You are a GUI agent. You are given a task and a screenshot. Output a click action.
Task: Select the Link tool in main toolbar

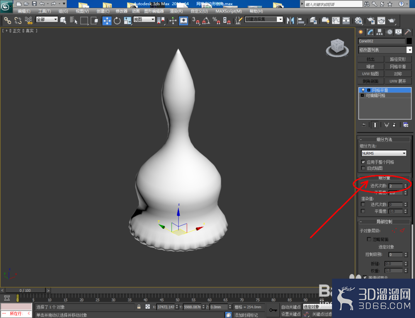[x=7, y=20]
